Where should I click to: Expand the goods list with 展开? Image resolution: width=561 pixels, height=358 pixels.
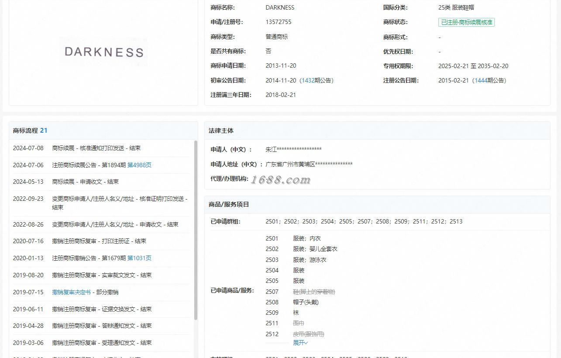[x=300, y=343]
